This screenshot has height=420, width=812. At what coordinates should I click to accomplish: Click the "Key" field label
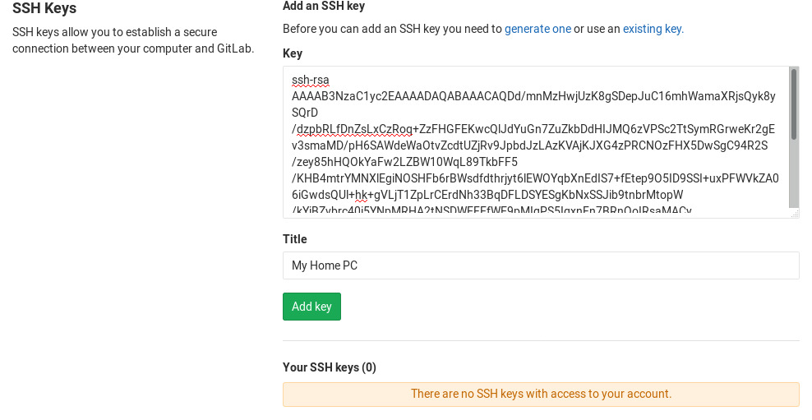293,53
